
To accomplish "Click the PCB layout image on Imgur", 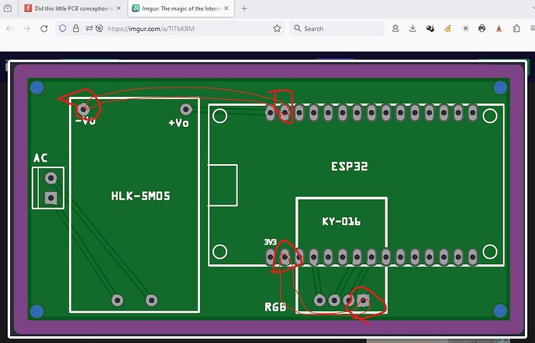I will pos(268,199).
